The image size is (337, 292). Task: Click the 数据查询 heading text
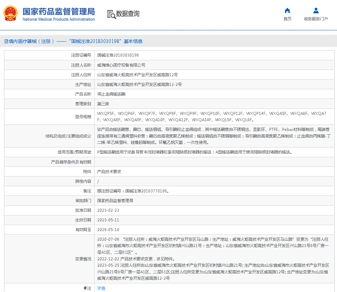point(128,14)
